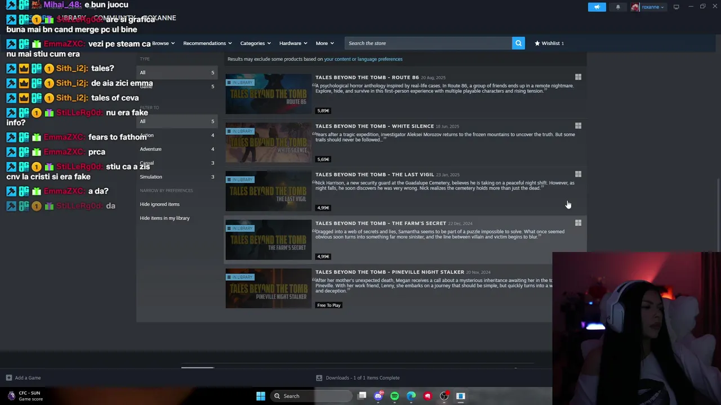Open Big Picture mode monitor icon
Screen dimensions: 721x405
pos(677,7)
